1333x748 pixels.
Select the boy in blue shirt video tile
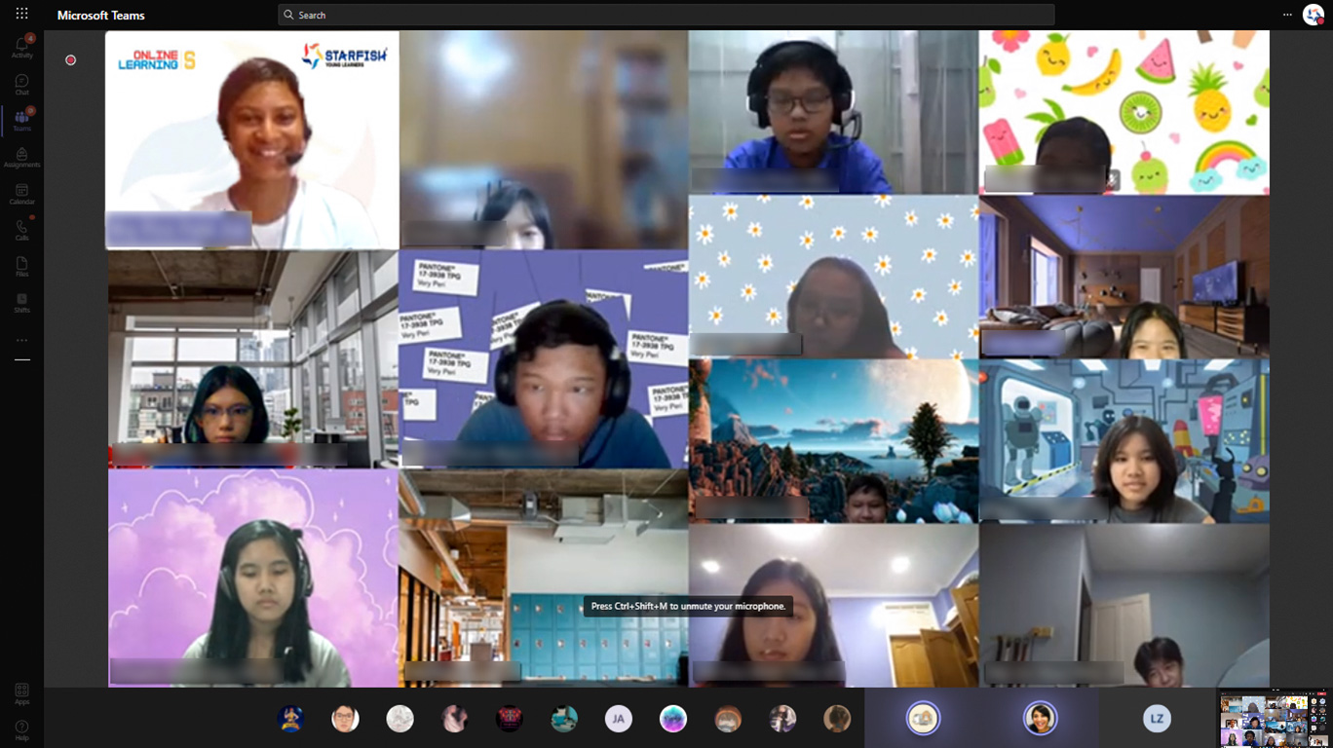coord(833,112)
